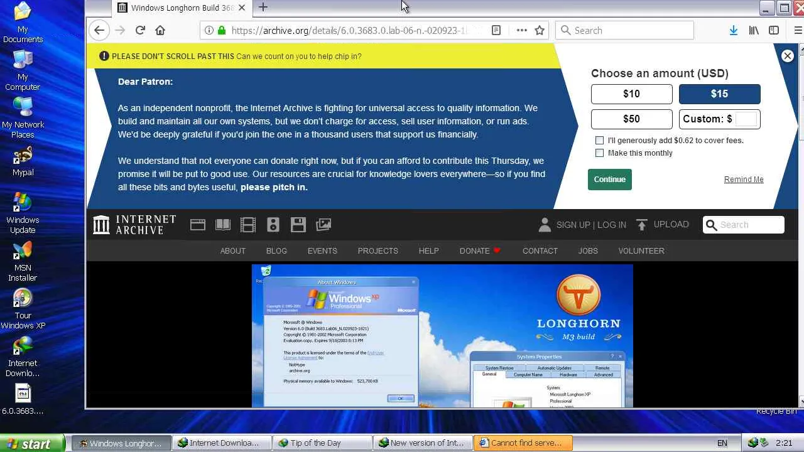Open the browser home page
Image resolution: width=804 pixels, height=452 pixels.
click(160, 30)
